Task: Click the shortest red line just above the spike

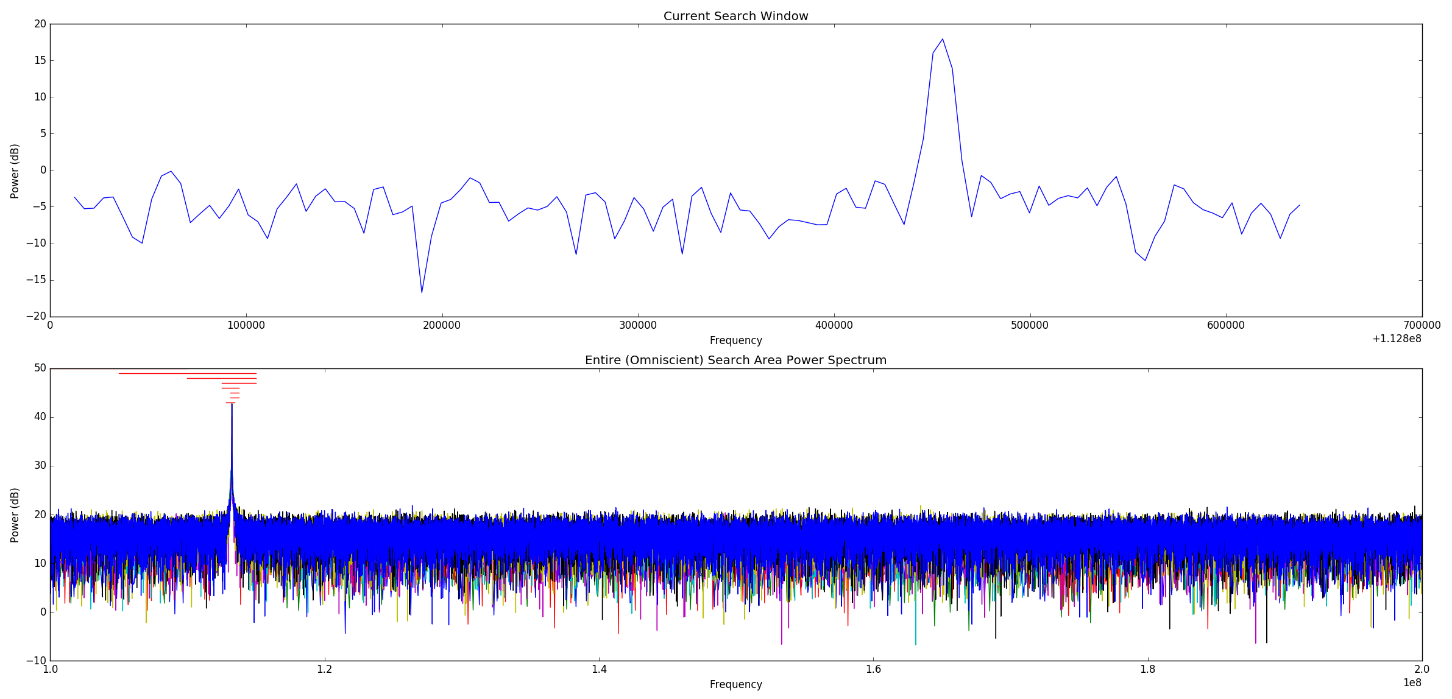Action: [230, 402]
